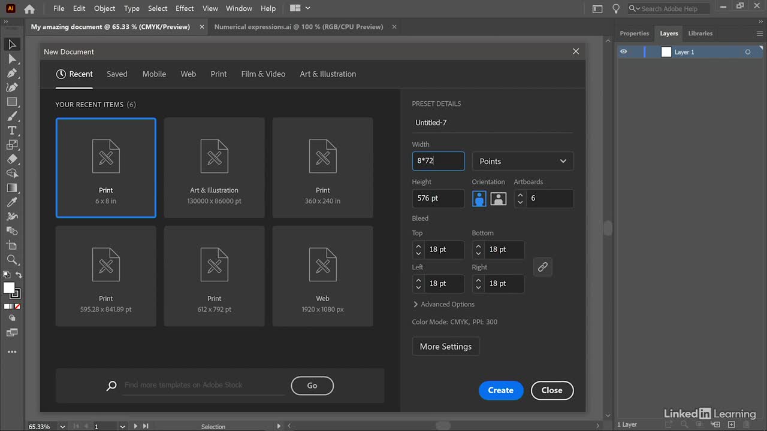Click the None color mode box
The height and width of the screenshot is (431, 767).
point(17,306)
